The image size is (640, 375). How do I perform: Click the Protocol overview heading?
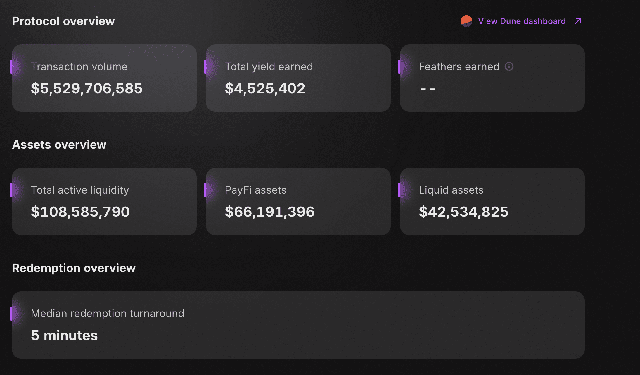coord(63,21)
